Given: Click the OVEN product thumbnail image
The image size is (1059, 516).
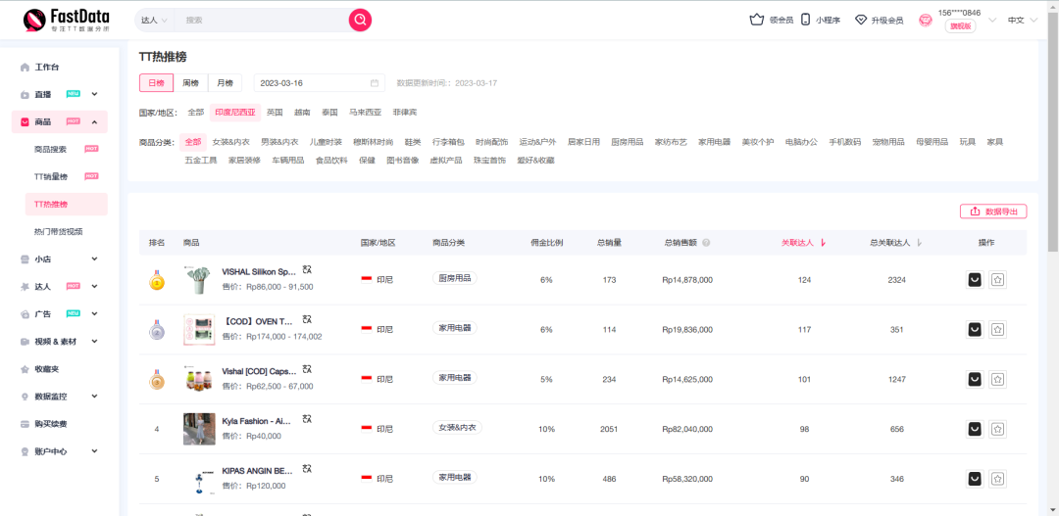Looking at the screenshot, I should coord(199,330).
